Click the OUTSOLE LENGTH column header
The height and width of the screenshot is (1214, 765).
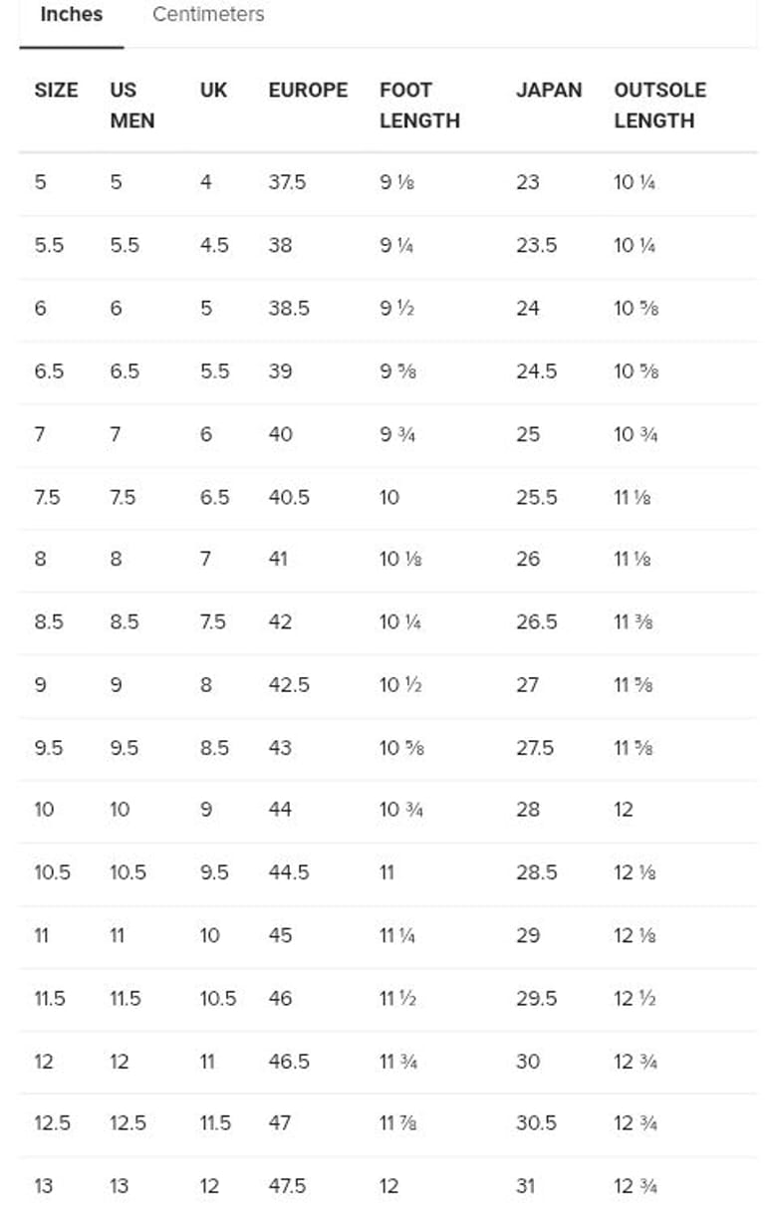tap(659, 105)
